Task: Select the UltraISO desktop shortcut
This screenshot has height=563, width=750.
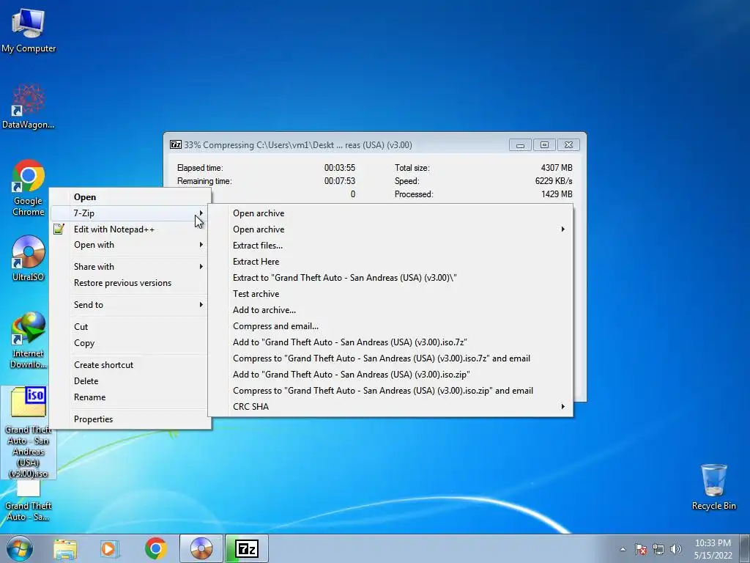Action: point(29,257)
